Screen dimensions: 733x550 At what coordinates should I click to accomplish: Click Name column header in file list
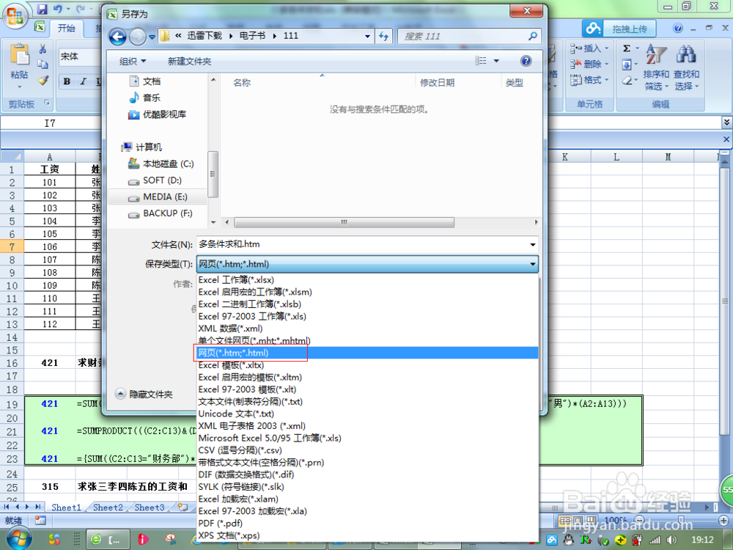point(242,83)
